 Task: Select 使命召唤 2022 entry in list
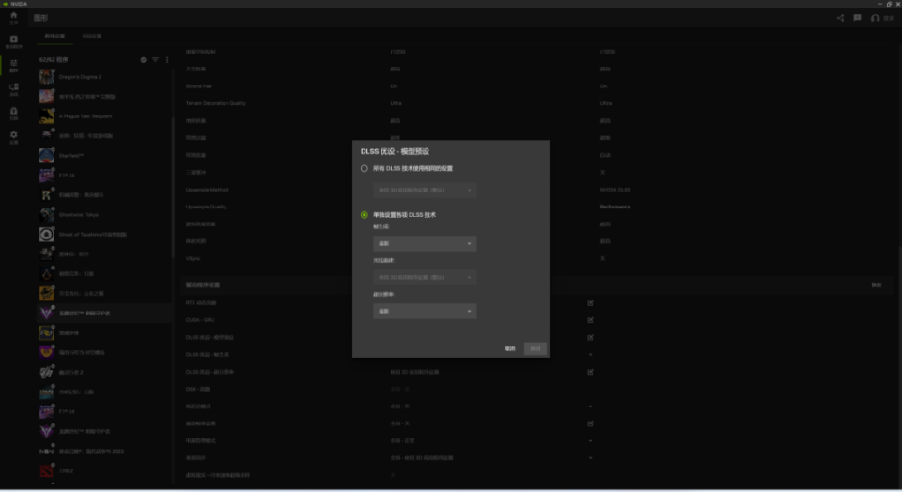pyautogui.click(x=104, y=452)
